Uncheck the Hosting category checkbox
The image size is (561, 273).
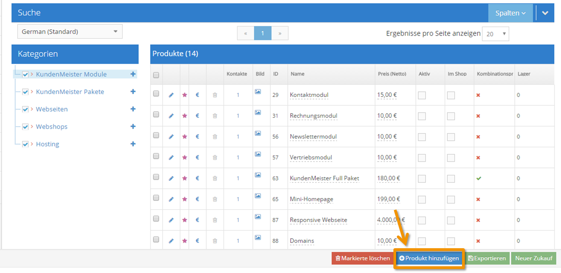25,144
